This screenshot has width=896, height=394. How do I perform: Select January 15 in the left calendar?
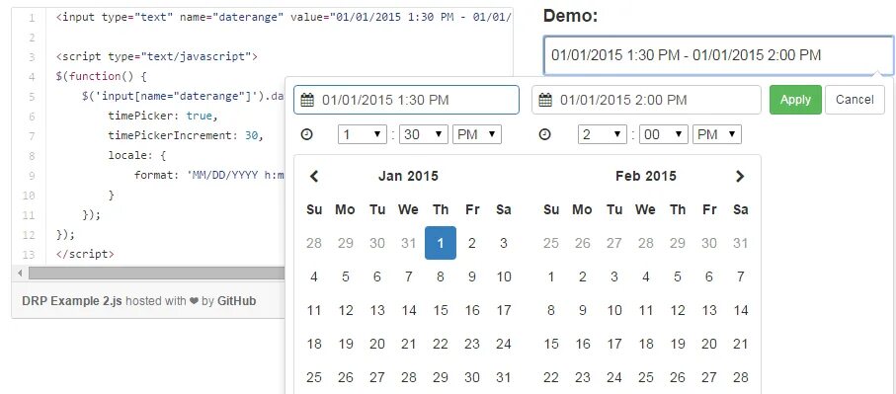pos(441,311)
